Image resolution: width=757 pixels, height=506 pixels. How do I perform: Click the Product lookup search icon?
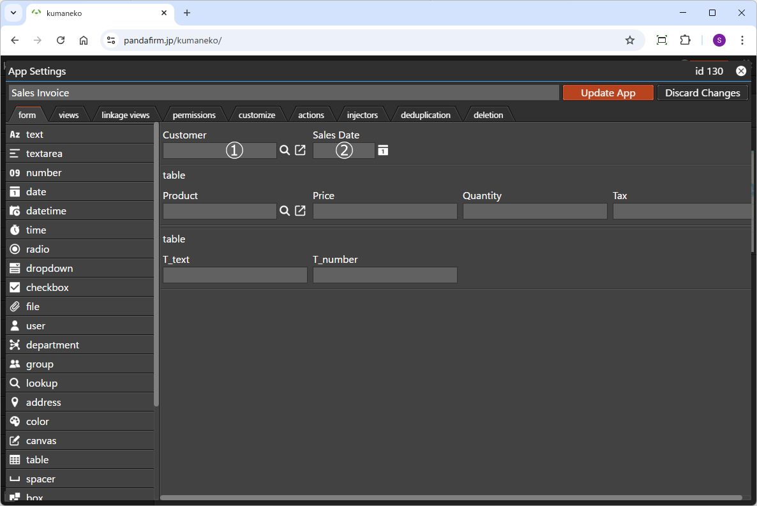tap(285, 211)
